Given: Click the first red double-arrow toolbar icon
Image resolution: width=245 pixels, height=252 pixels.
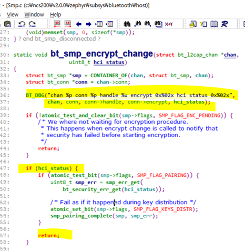Looking at the screenshot, I should coord(57,24).
